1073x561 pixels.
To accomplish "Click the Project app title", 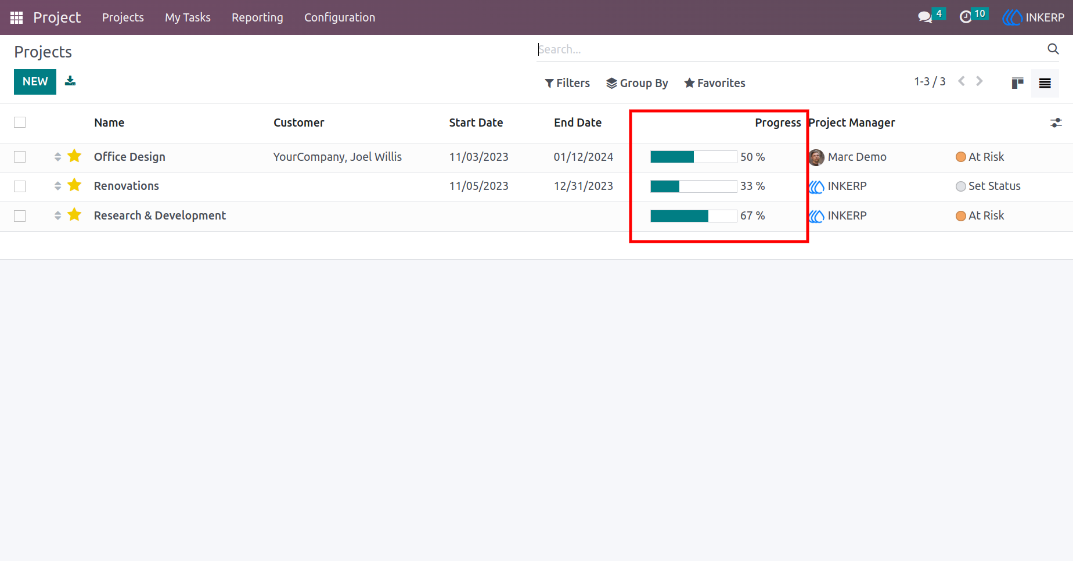I will pyautogui.click(x=57, y=17).
